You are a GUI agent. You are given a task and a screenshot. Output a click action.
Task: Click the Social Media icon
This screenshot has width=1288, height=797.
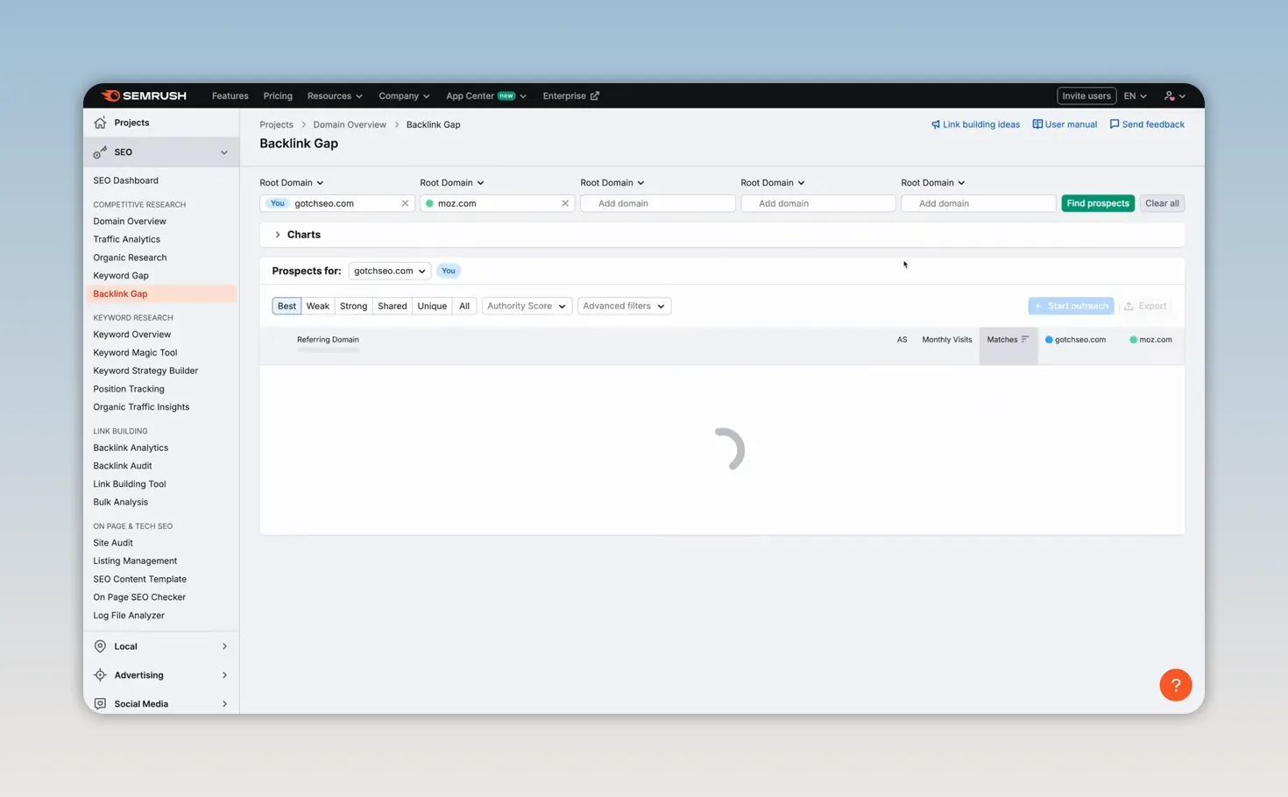tap(100, 704)
